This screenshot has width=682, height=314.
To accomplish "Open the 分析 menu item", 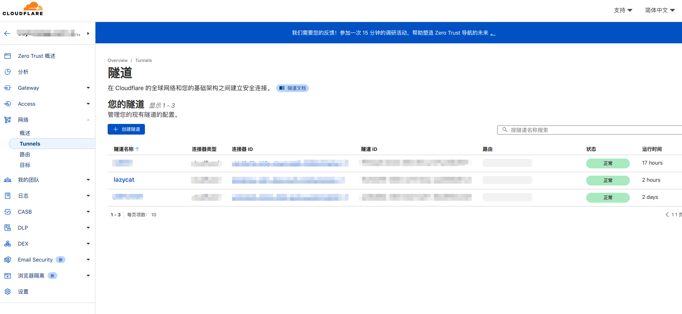I will 23,72.
